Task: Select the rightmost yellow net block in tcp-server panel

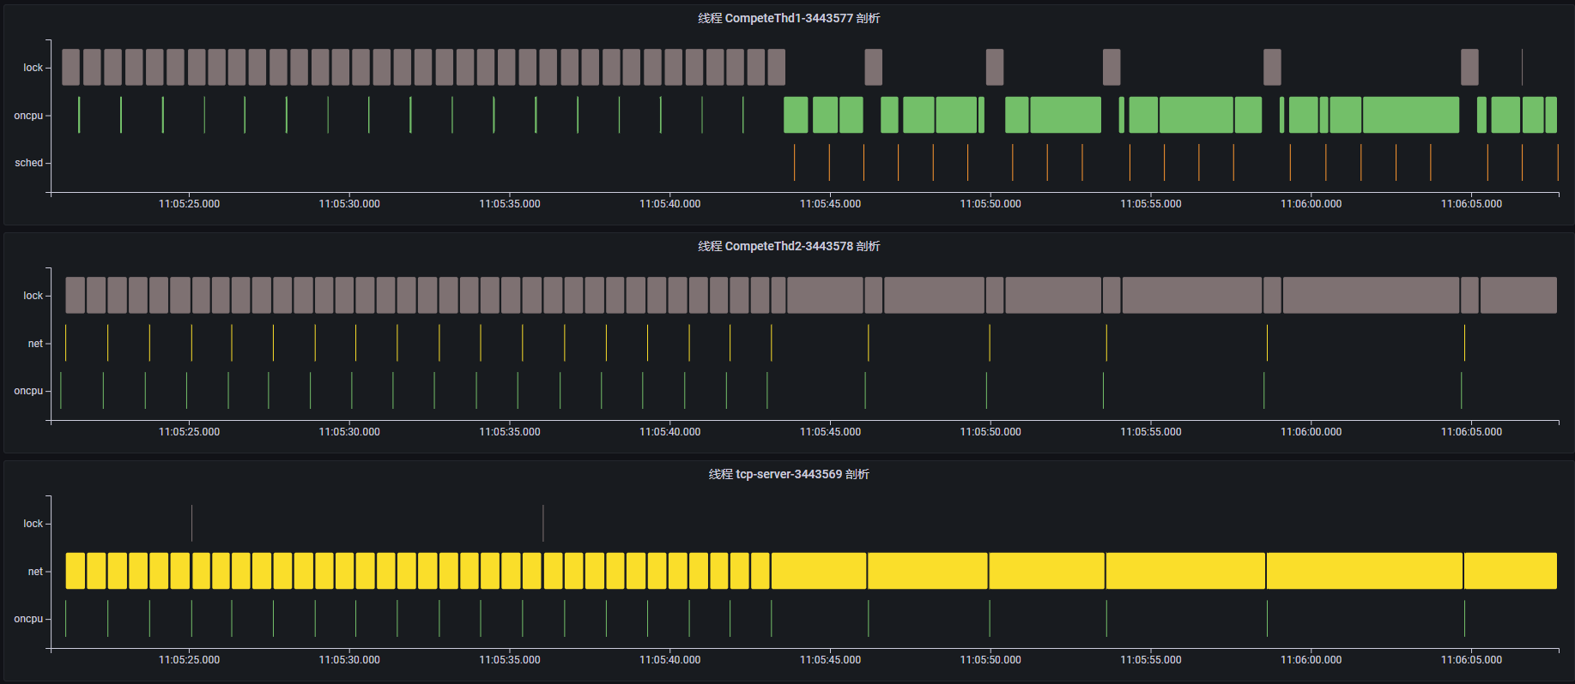Action: [x=1510, y=571]
